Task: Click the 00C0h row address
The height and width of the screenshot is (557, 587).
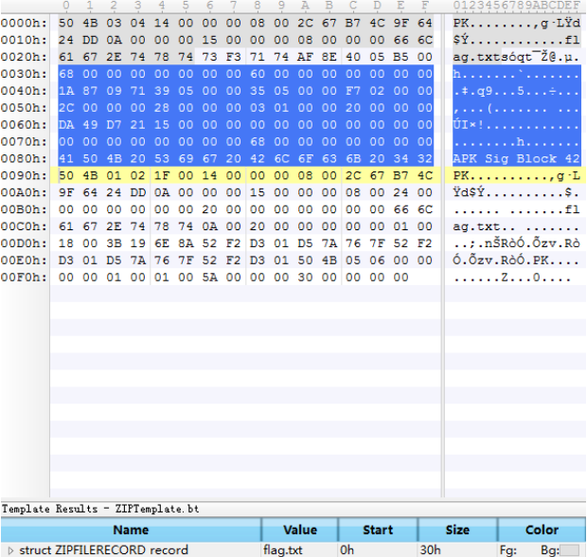Action: (24, 226)
